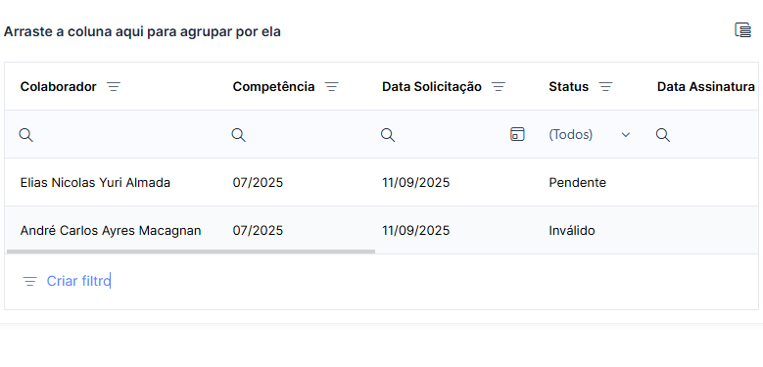Click the filter icon beside Criar filtro
This screenshot has width=763, height=367.
pos(30,282)
